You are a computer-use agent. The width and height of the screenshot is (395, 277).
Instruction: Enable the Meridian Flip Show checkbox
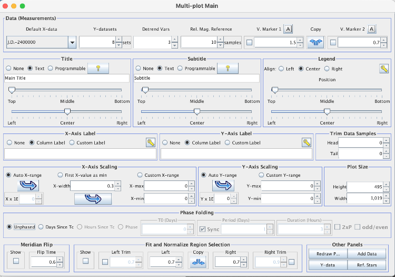16,261
